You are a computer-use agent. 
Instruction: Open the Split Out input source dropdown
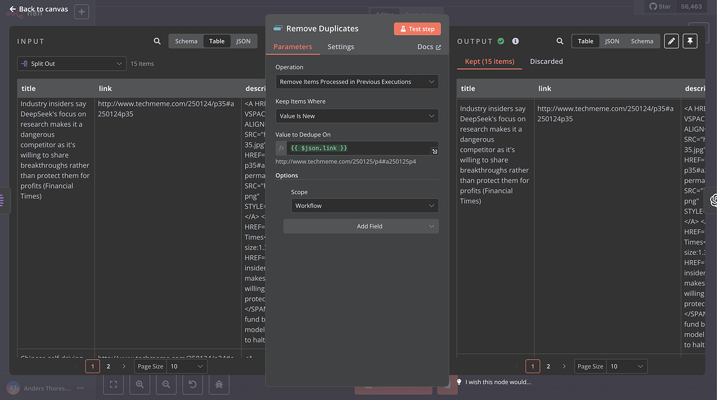72,64
